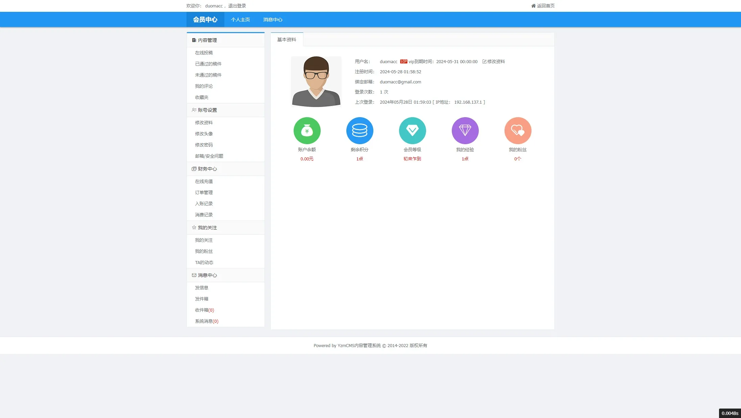Click the 退出登录 logout link
Viewport: 741px width, 418px height.
pyautogui.click(x=237, y=6)
